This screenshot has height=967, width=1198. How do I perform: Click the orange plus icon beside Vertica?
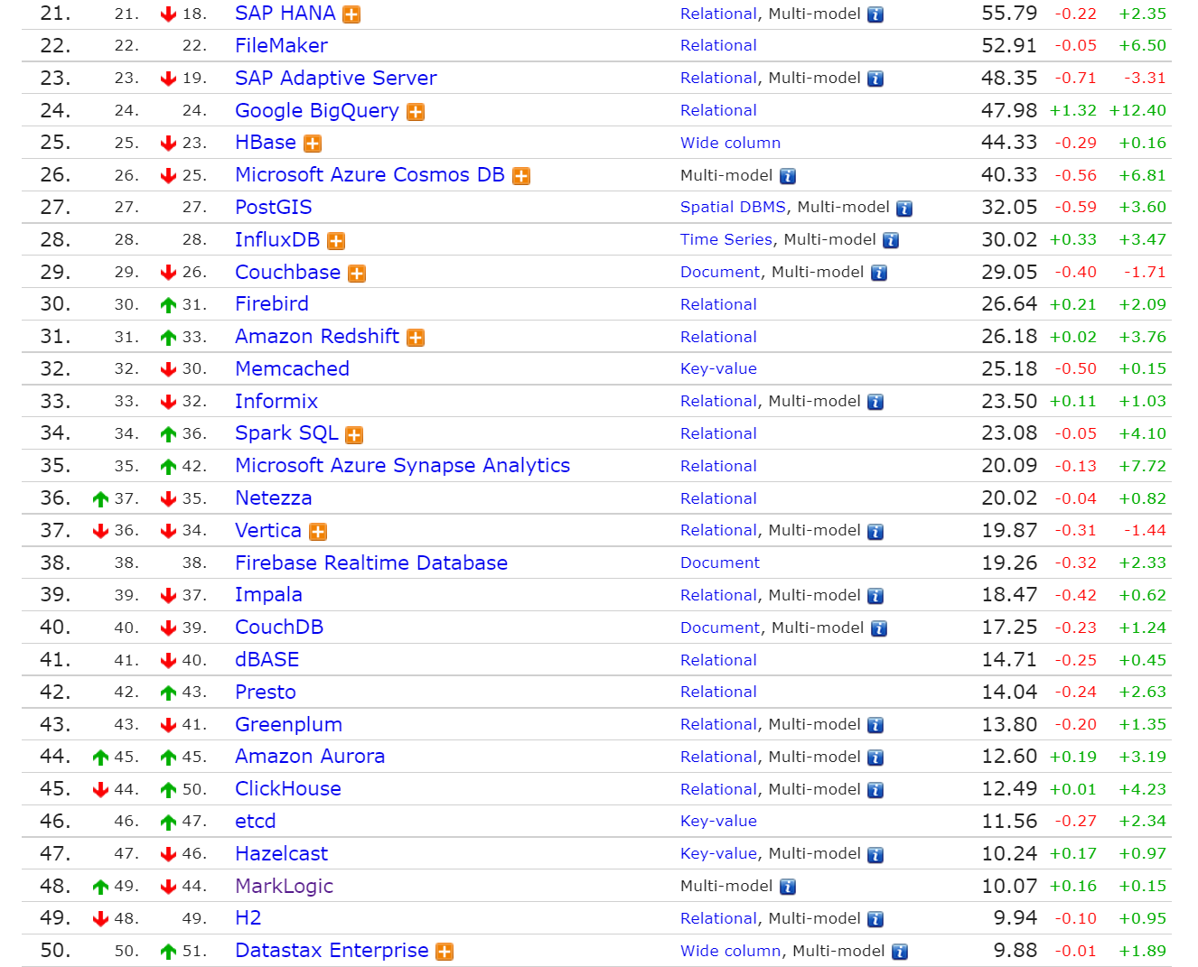point(318,532)
